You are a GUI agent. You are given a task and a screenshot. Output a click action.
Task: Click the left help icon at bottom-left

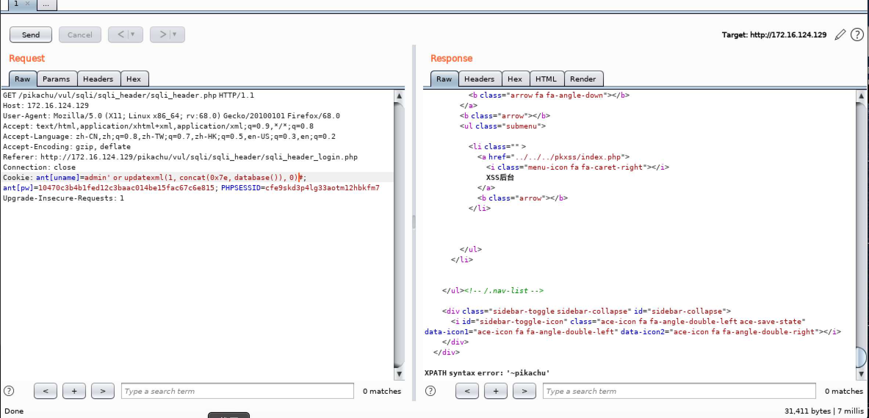click(x=8, y=391)
